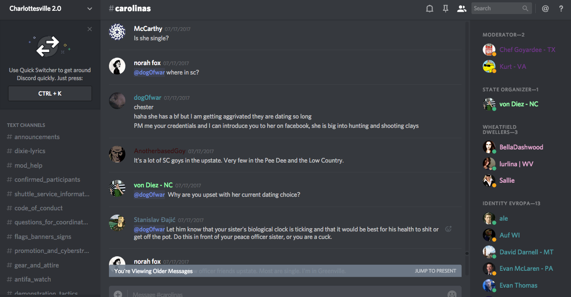
Task: Add reaction to Stanislav's message
Action: tap(448, 229)
